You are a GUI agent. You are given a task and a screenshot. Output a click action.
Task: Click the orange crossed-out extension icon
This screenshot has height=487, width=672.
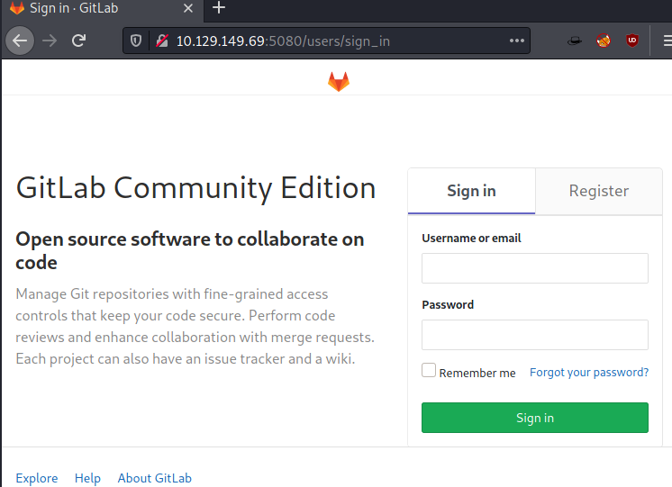[x=604, y=41]
